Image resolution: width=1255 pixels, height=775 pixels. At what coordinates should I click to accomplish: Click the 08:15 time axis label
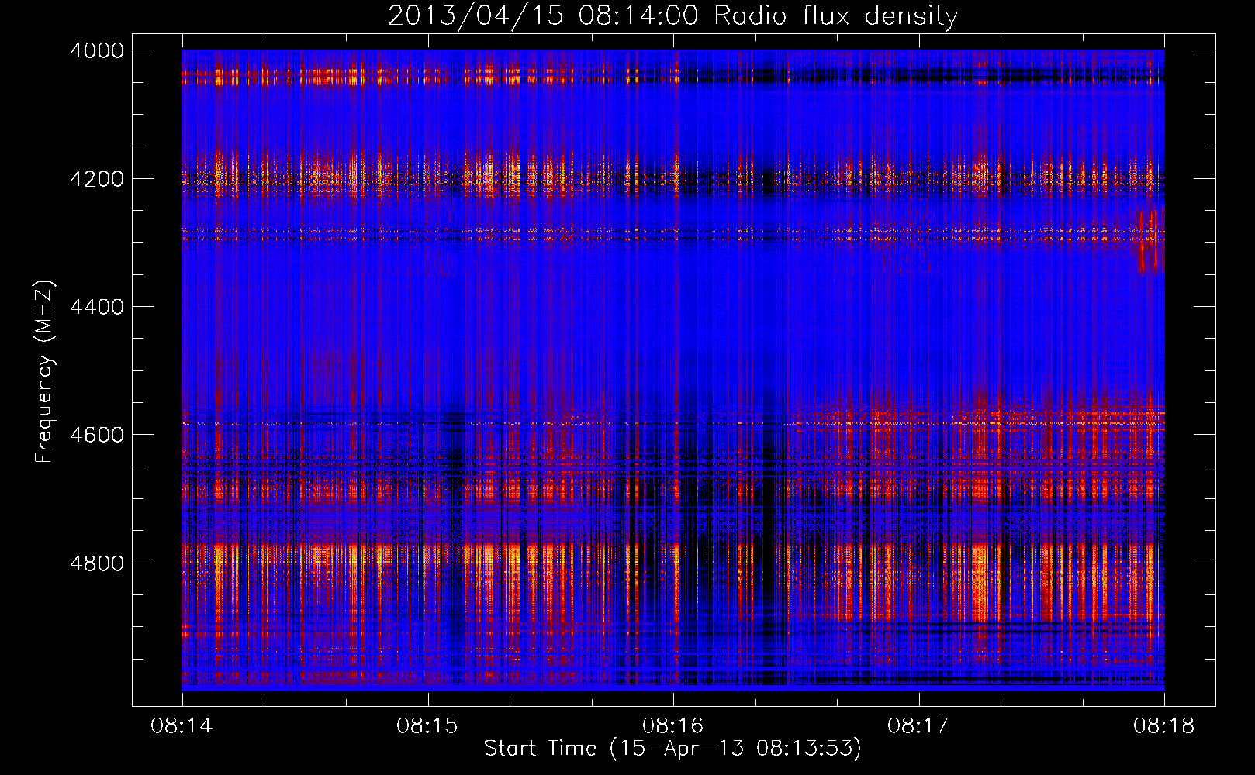pos(427,726)
